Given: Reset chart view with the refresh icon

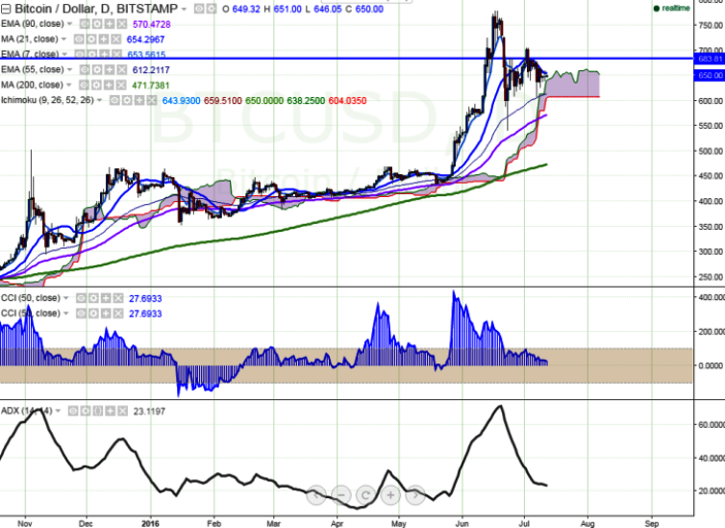Looking at the screenshot, I should click(366, 496).
